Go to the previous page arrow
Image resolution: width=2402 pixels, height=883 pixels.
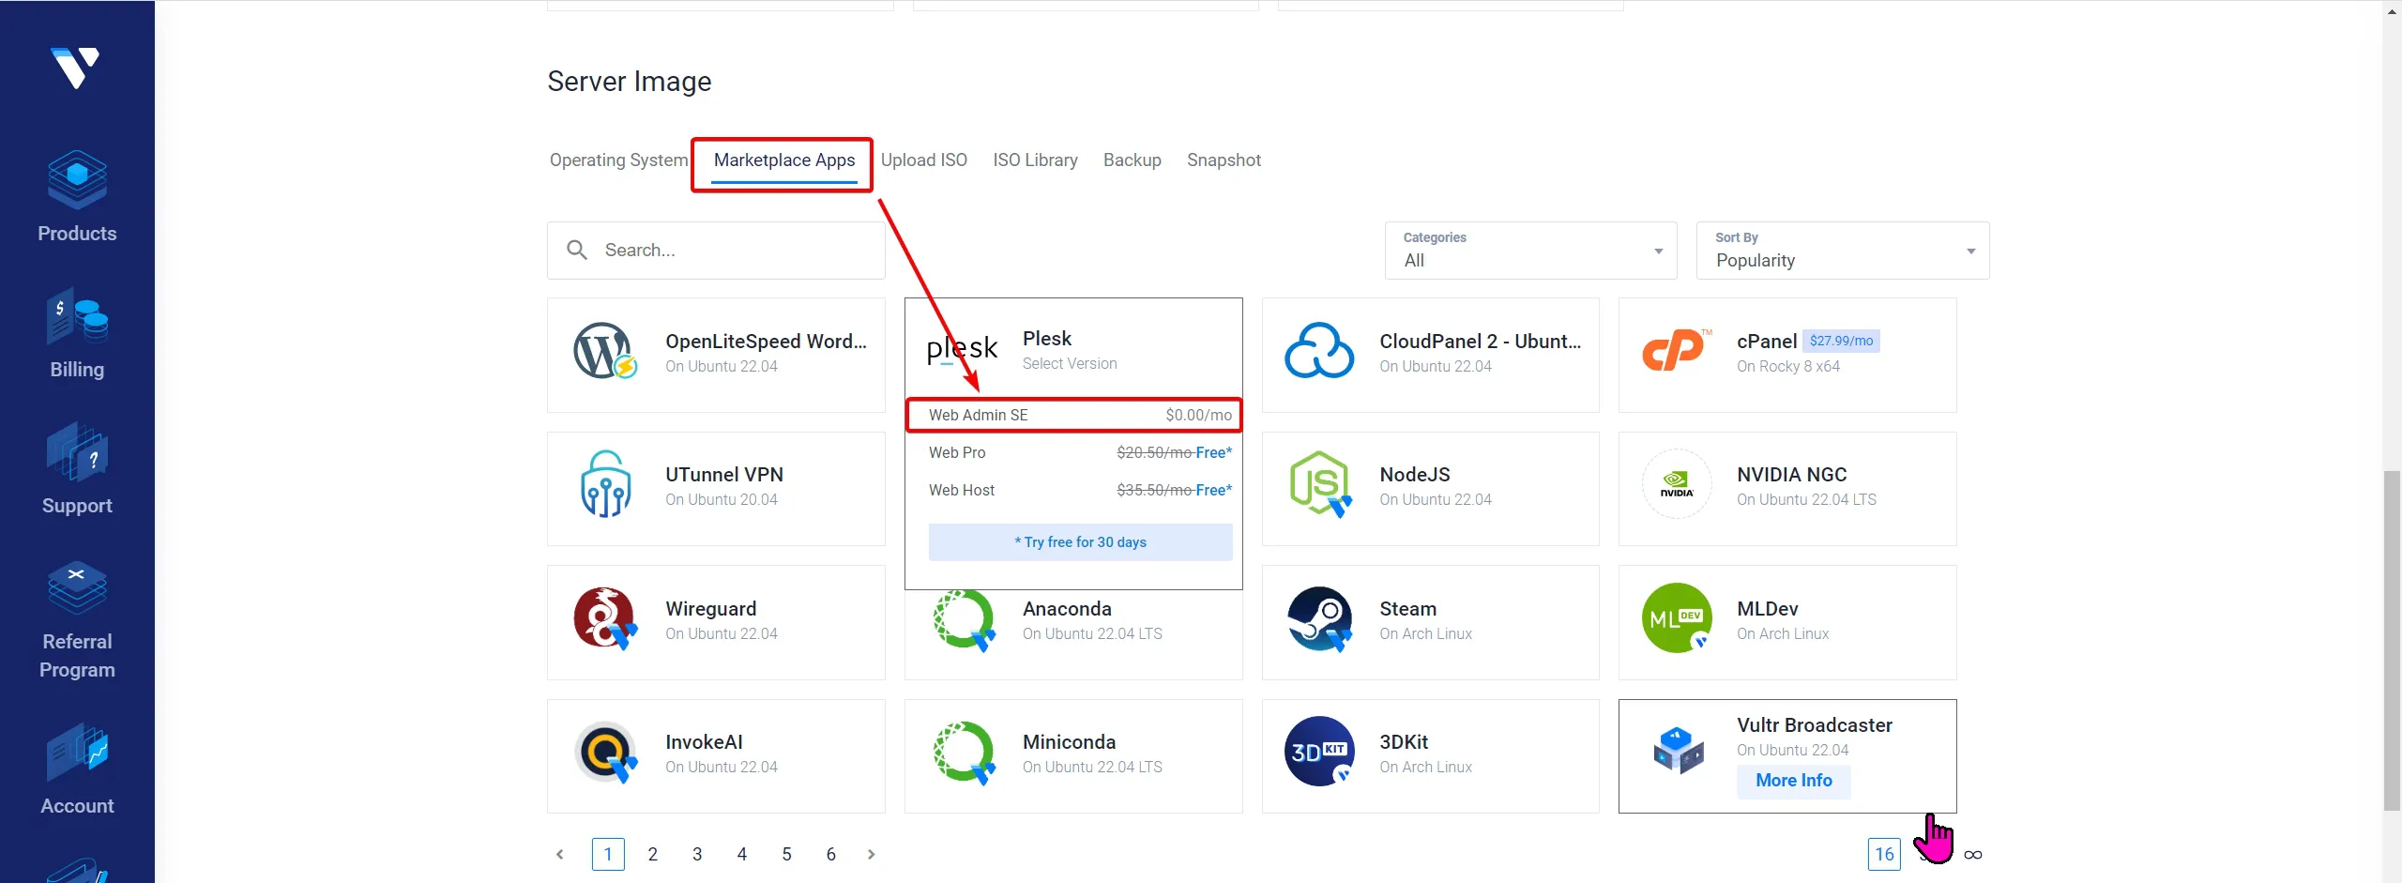[560, 854]
